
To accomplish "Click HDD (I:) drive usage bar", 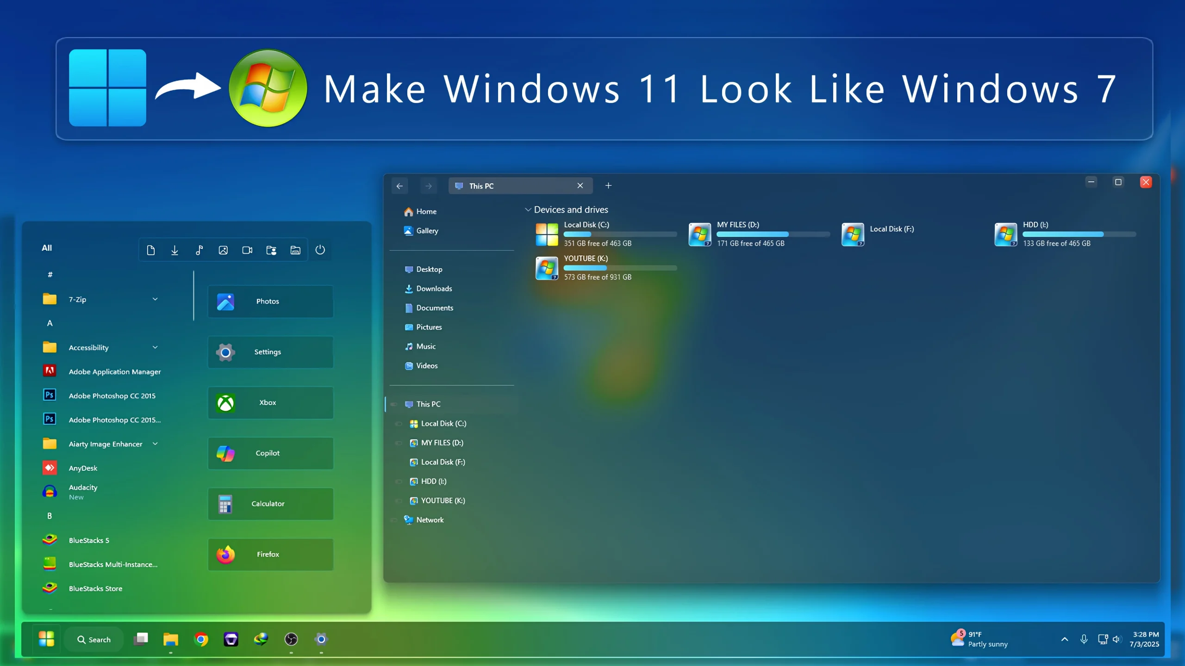I will [1079, 234].
